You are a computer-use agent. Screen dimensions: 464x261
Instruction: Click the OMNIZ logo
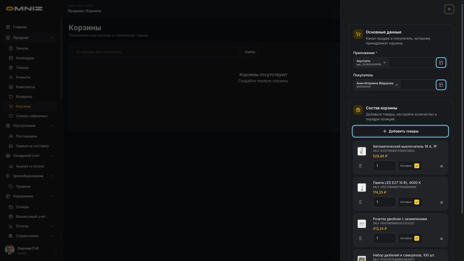click(x=24, y=9)
